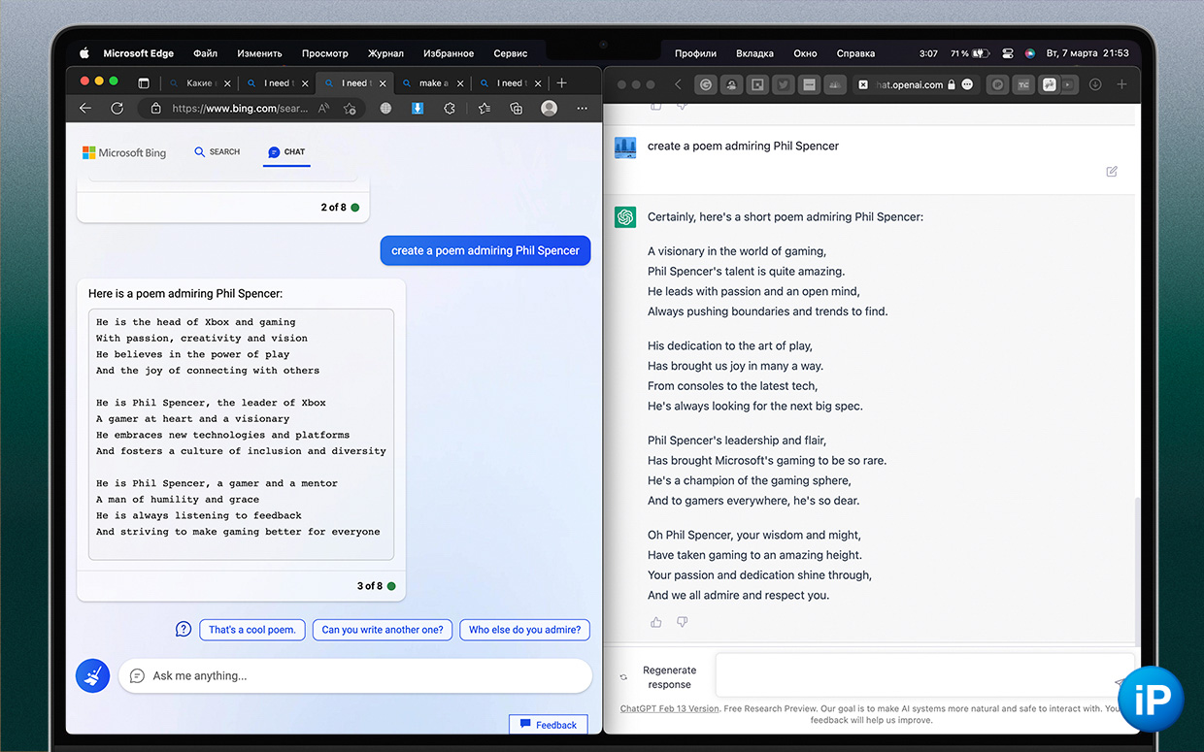Image resolution: width=1204 pixels, height=752 pixels.
Task: Click the New topic broom button in Bing
Action: coord(93,675)
